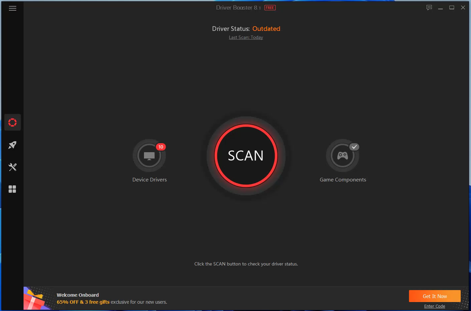Open the rocket Boost sidebar icon
This screenshot has width=471, height=311.
coord(13,145)
